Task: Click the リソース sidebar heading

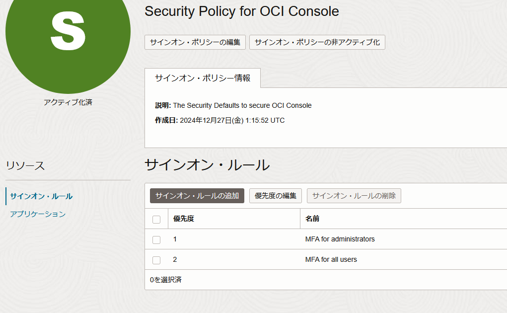Action: point(25,165)
